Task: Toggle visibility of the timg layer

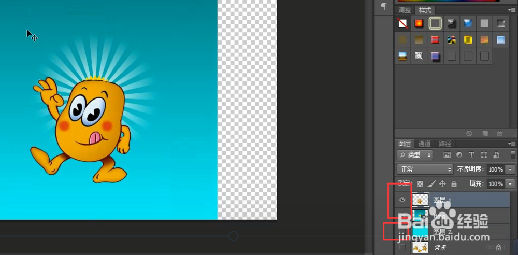Action: 402,215
